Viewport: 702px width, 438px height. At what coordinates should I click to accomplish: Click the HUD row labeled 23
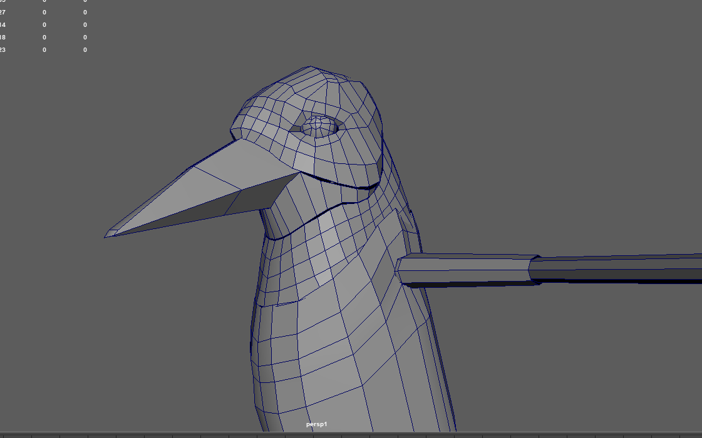pos(3,49)
